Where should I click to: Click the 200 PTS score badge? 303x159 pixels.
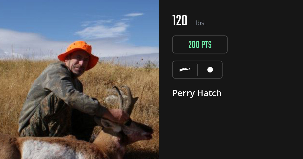click(x=200, y=44)
